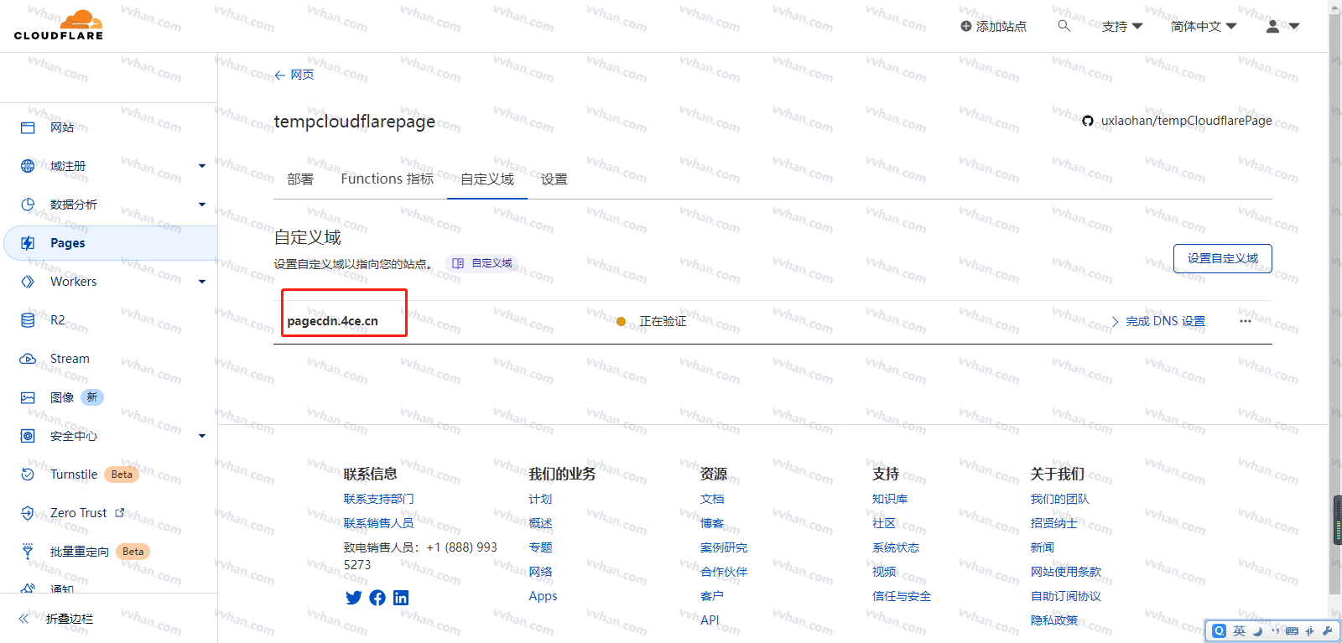Click the GitHub icon next to repository name
This screenshot has width=1342, height=643.
1088,121
